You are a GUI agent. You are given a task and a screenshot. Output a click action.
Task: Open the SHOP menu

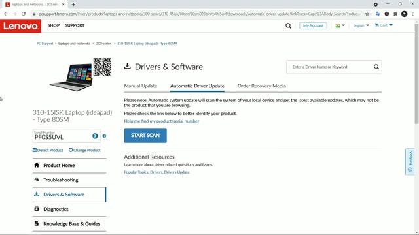pos(54,25)
